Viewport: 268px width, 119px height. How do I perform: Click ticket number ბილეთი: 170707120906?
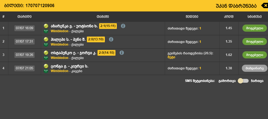(x=29, y=6)
